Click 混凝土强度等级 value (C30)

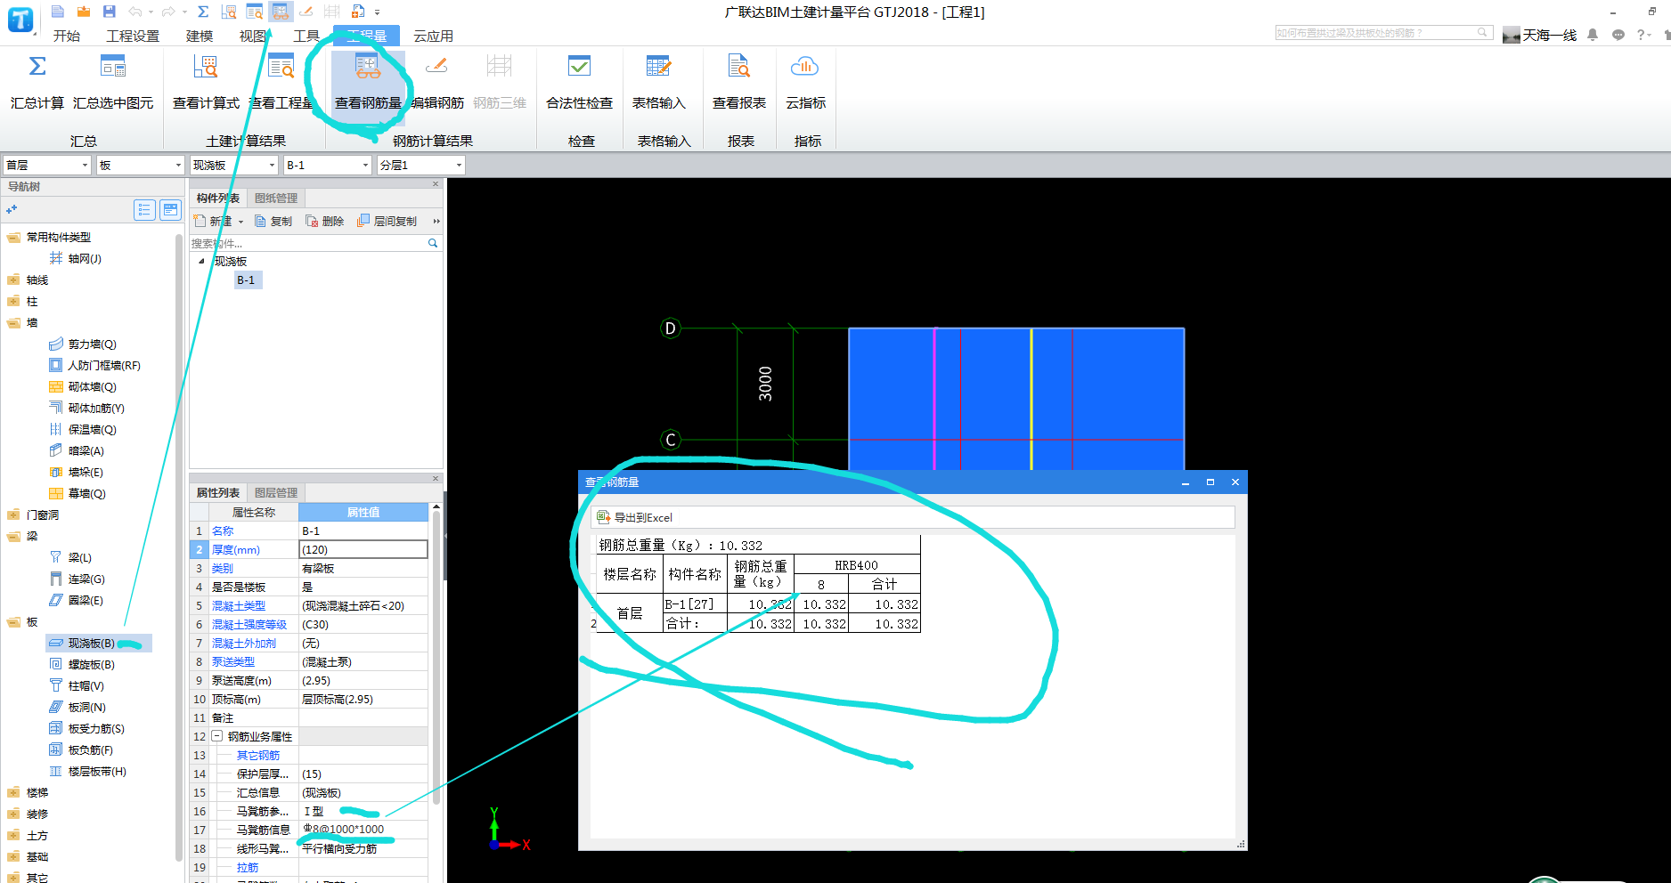(x=363, y=625)
